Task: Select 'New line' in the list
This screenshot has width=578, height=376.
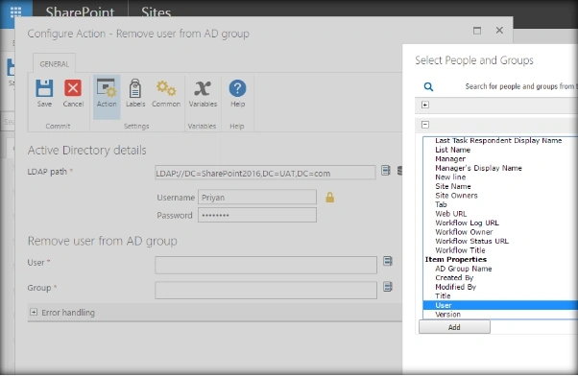Action: 450,177
